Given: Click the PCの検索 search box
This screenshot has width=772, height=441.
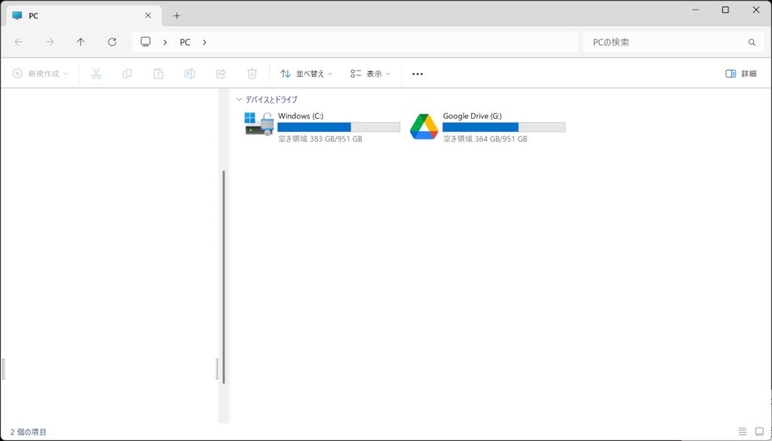Looking at the screenshot, I should (x=663, y=42).
